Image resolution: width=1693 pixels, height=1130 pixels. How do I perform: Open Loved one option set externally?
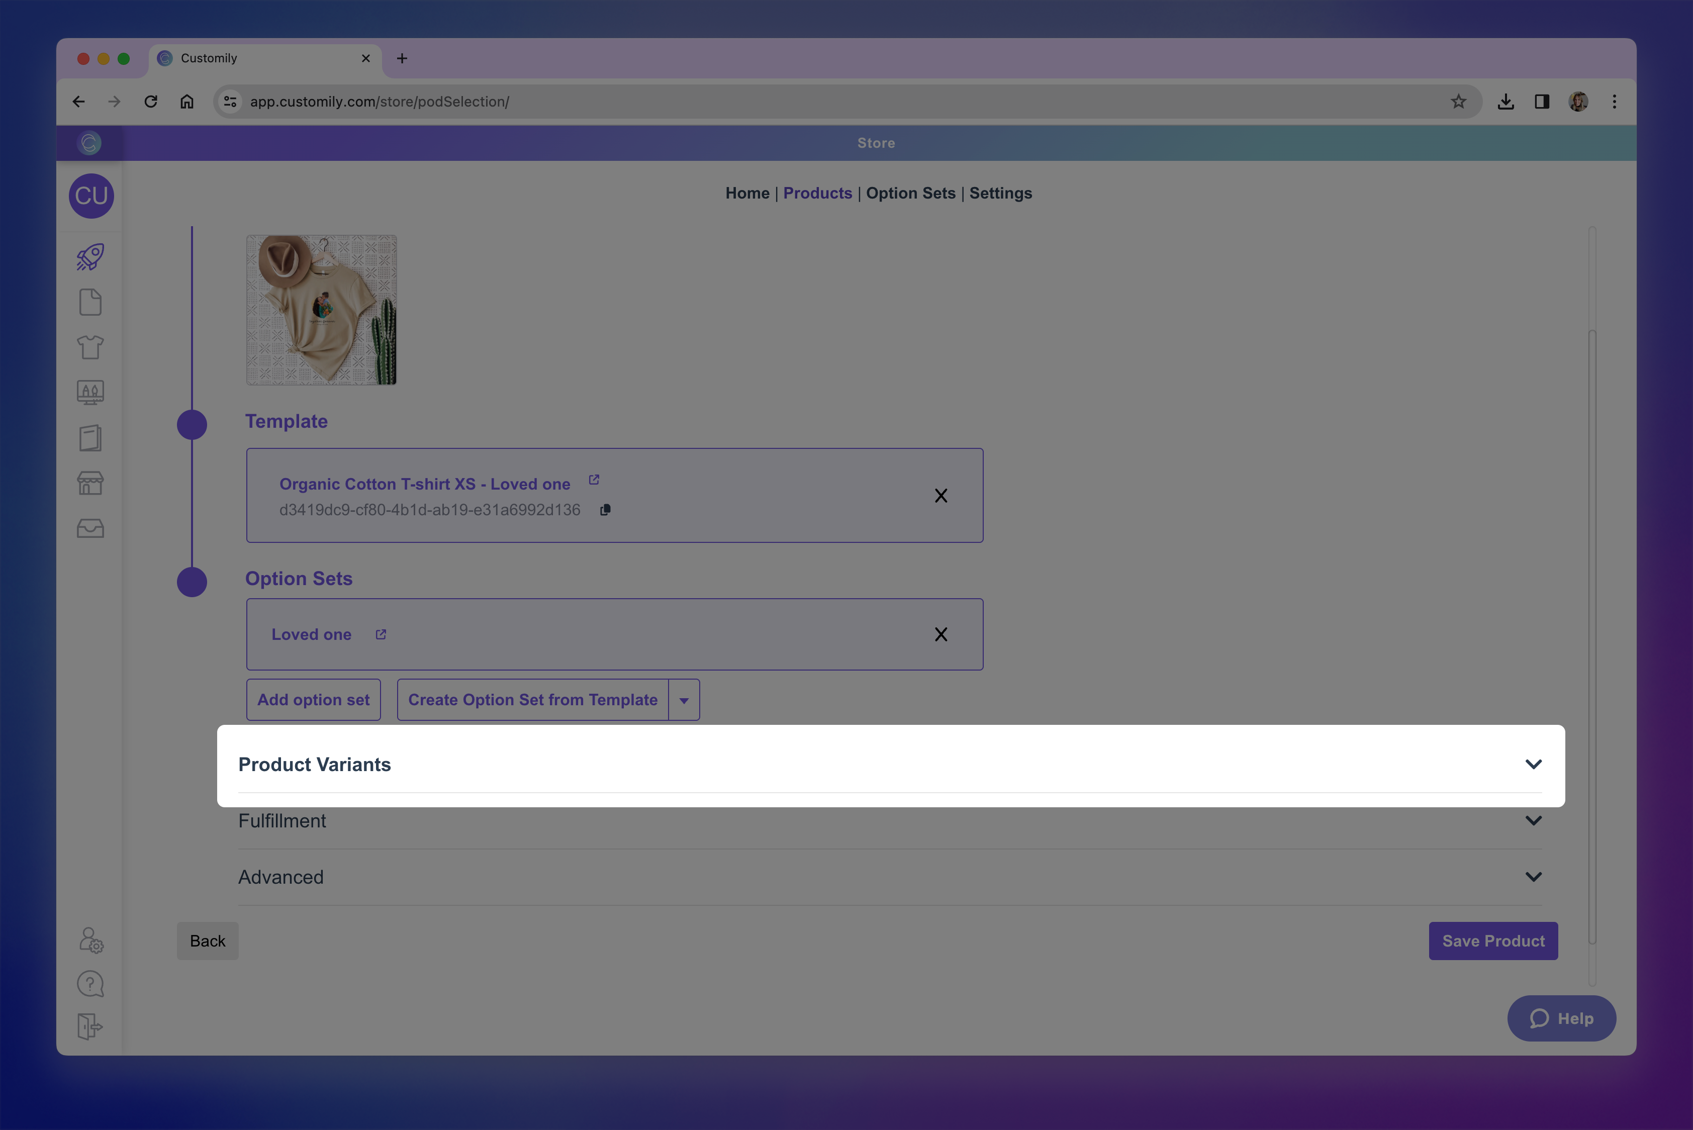381,634
